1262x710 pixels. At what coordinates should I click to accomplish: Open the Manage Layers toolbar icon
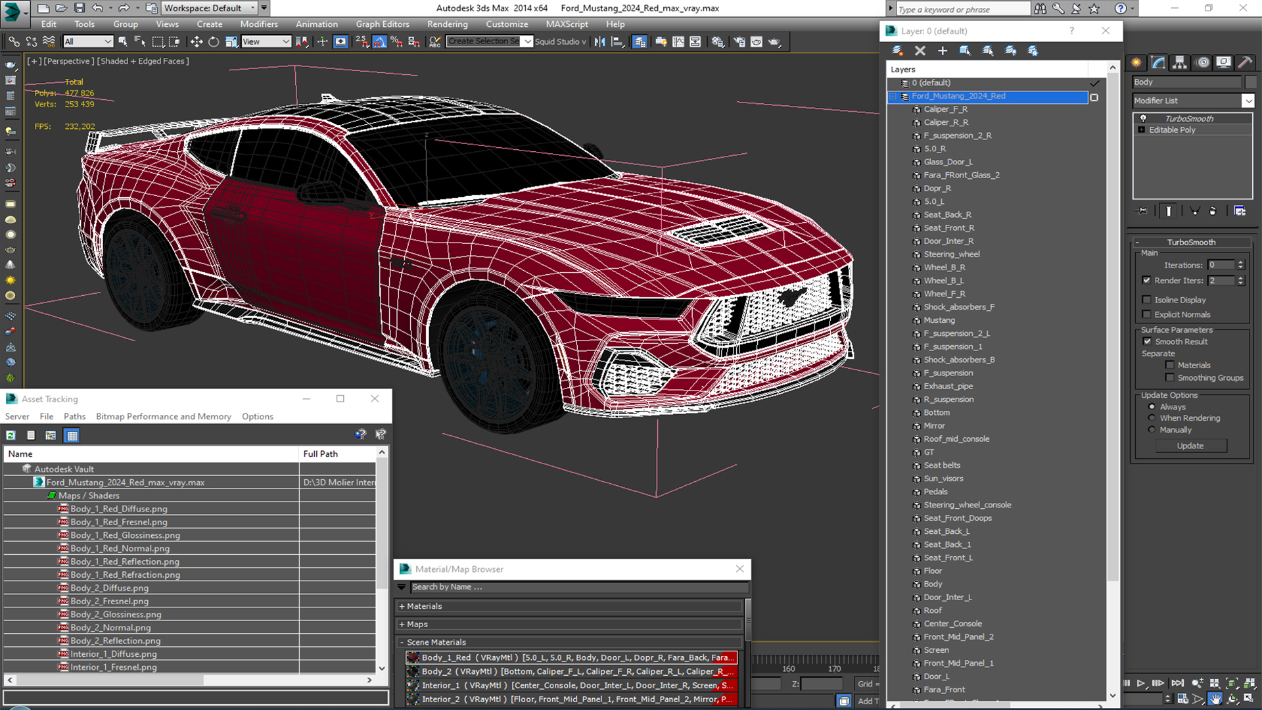[640, 41]
